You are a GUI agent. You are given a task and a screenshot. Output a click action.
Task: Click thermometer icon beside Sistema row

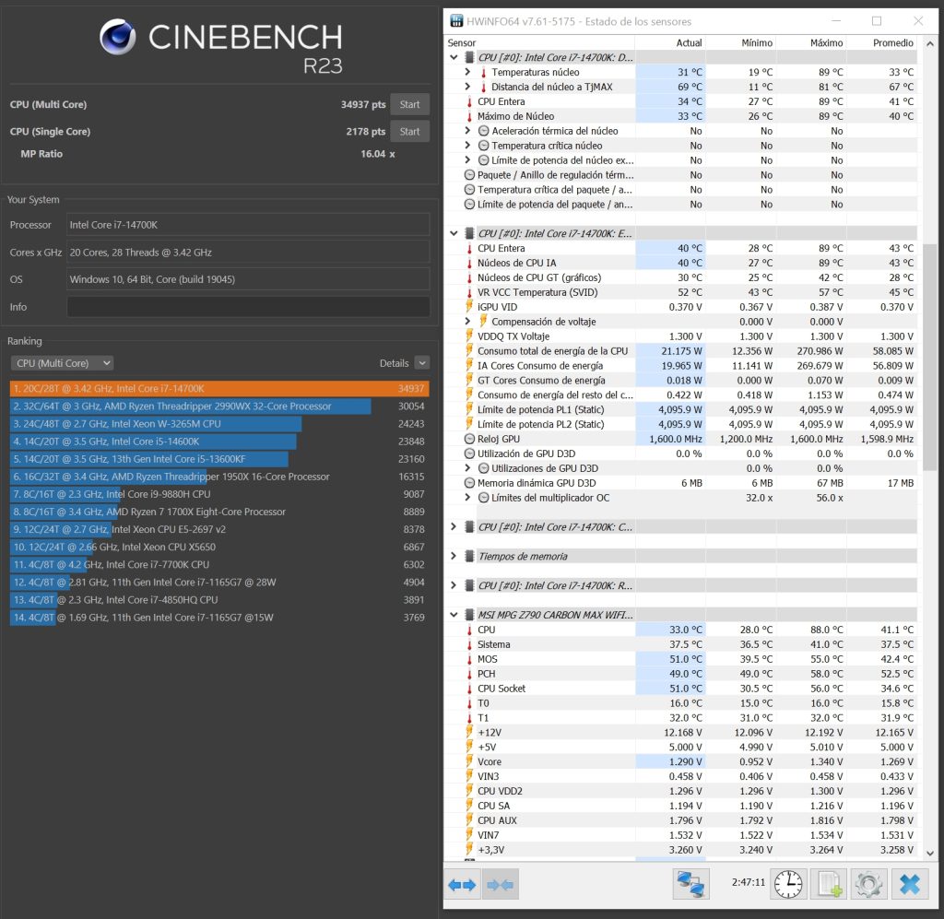coord(469,644)
